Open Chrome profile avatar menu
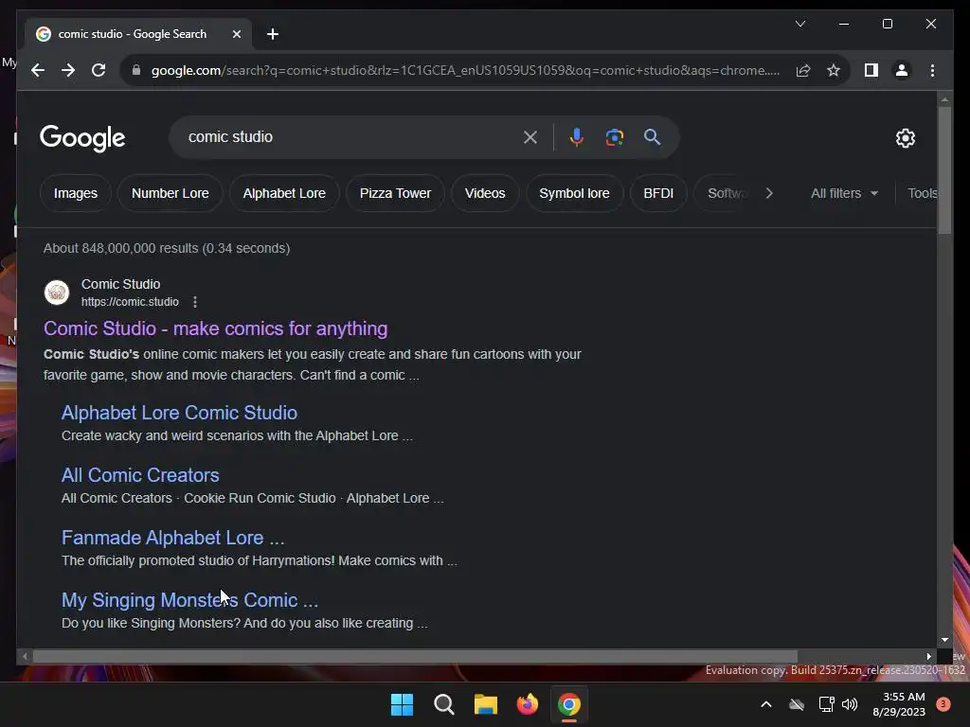The image size is (970, 727). coord(902,70)
